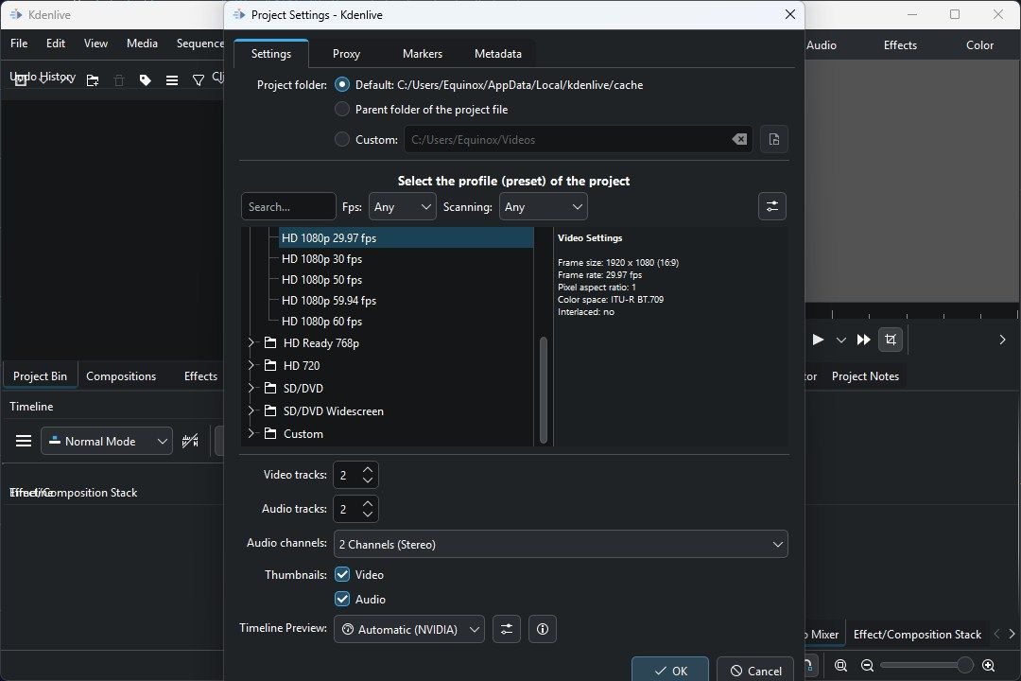Click the profile Search field
1021x681 pixels.
pos(288,206)
